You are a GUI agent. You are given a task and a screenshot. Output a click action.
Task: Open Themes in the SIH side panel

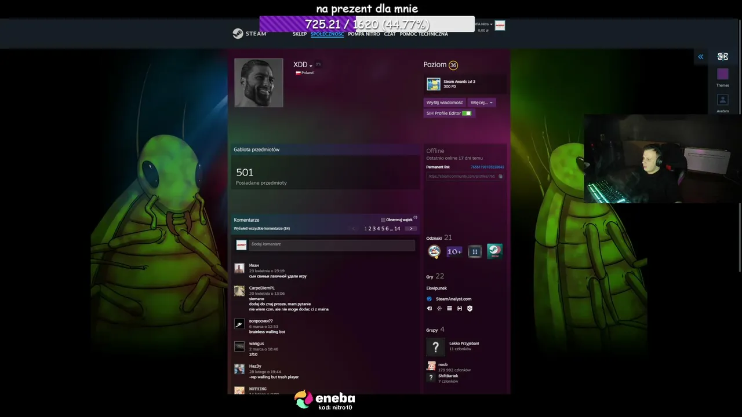click(x=723, y=78)
